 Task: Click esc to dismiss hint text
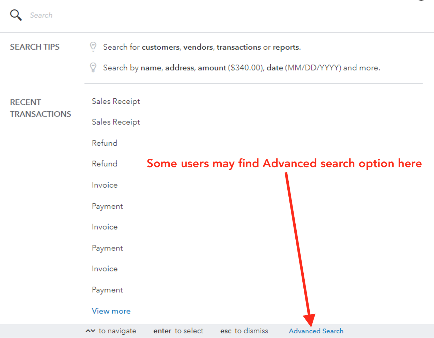pyautogui.click(x=244, y=331)
